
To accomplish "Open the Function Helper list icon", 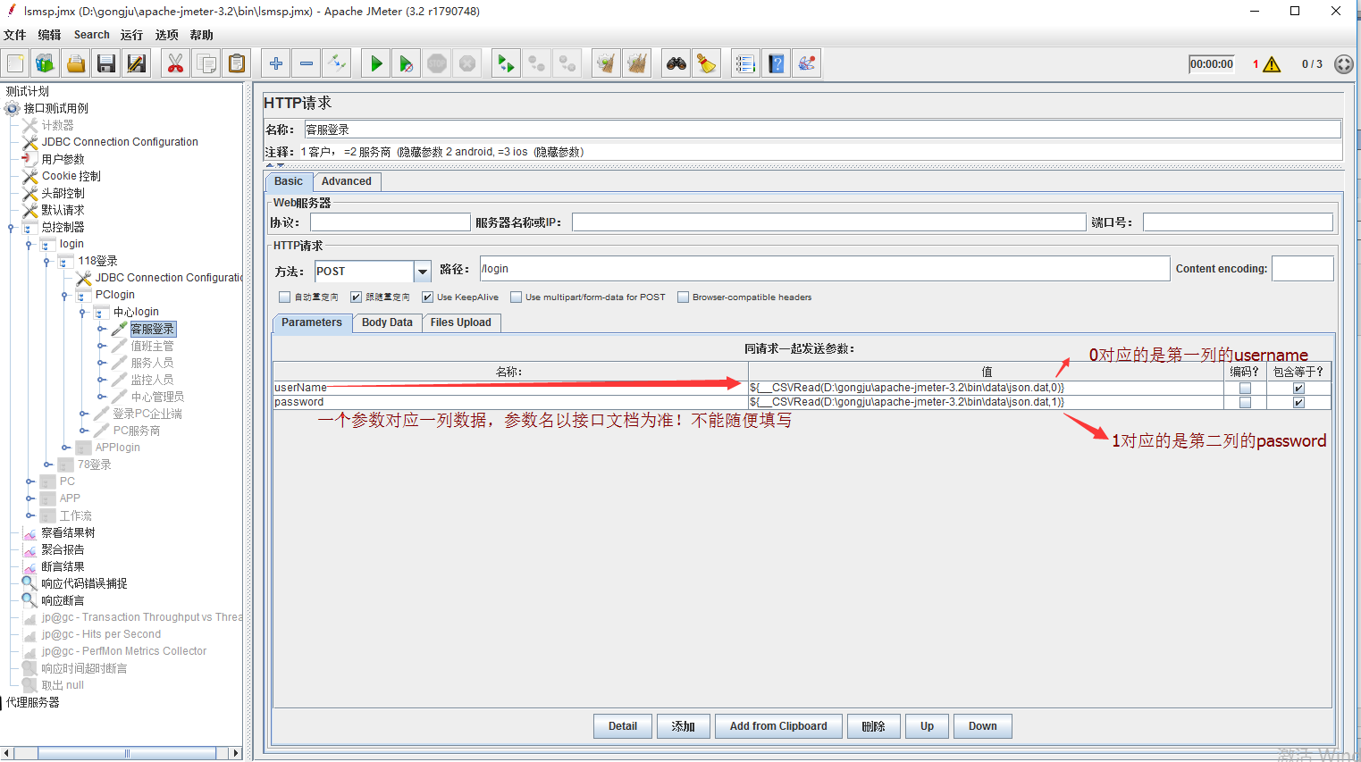I will (x=746, y=63).
